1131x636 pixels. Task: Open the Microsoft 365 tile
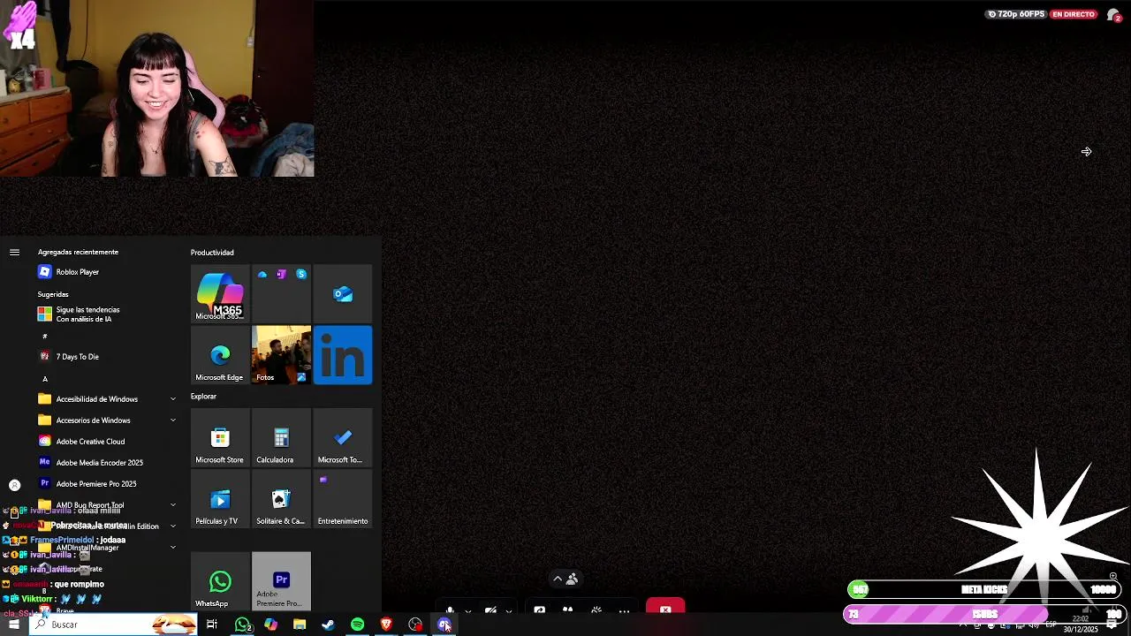220,293
